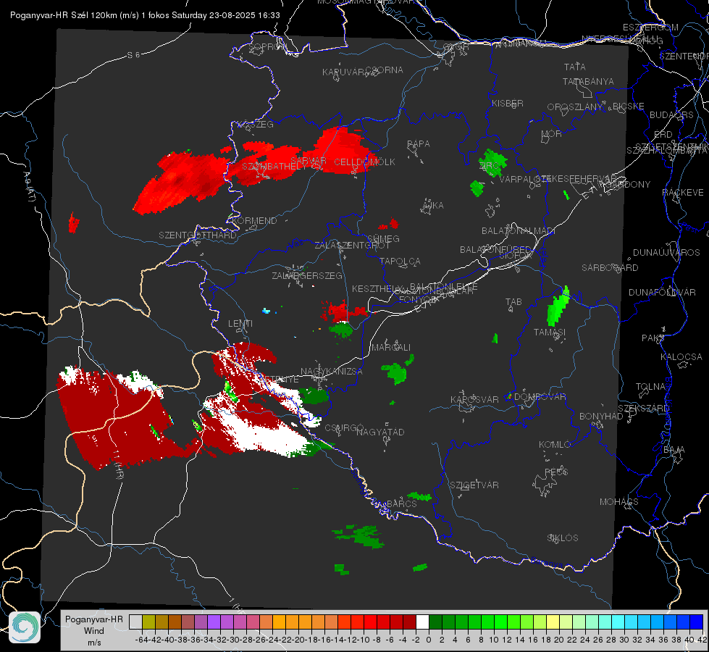Viewport: 709px width, 652px height.
Task: Click the OROSZLÁNY city label
Action: [575, 107]
